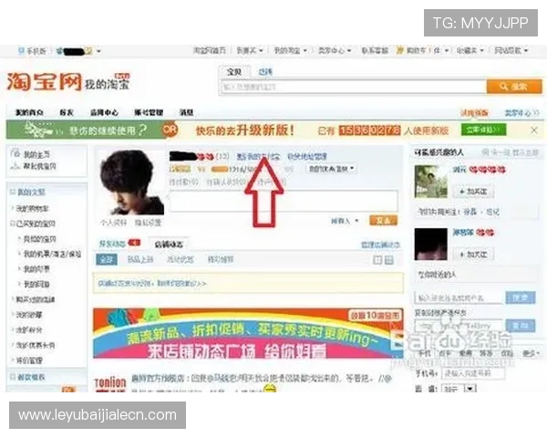Open the 消息 nav menu item
547x438 pixels.
point(186,112)
